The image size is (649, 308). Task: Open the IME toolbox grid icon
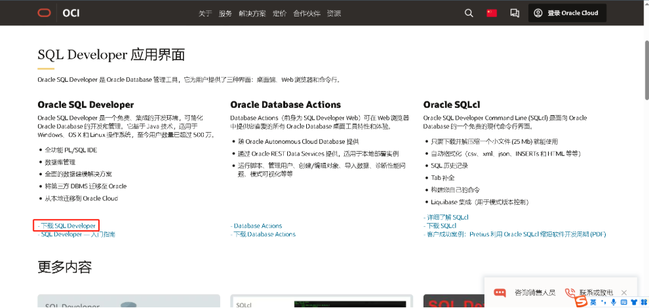tap(643, 302)
